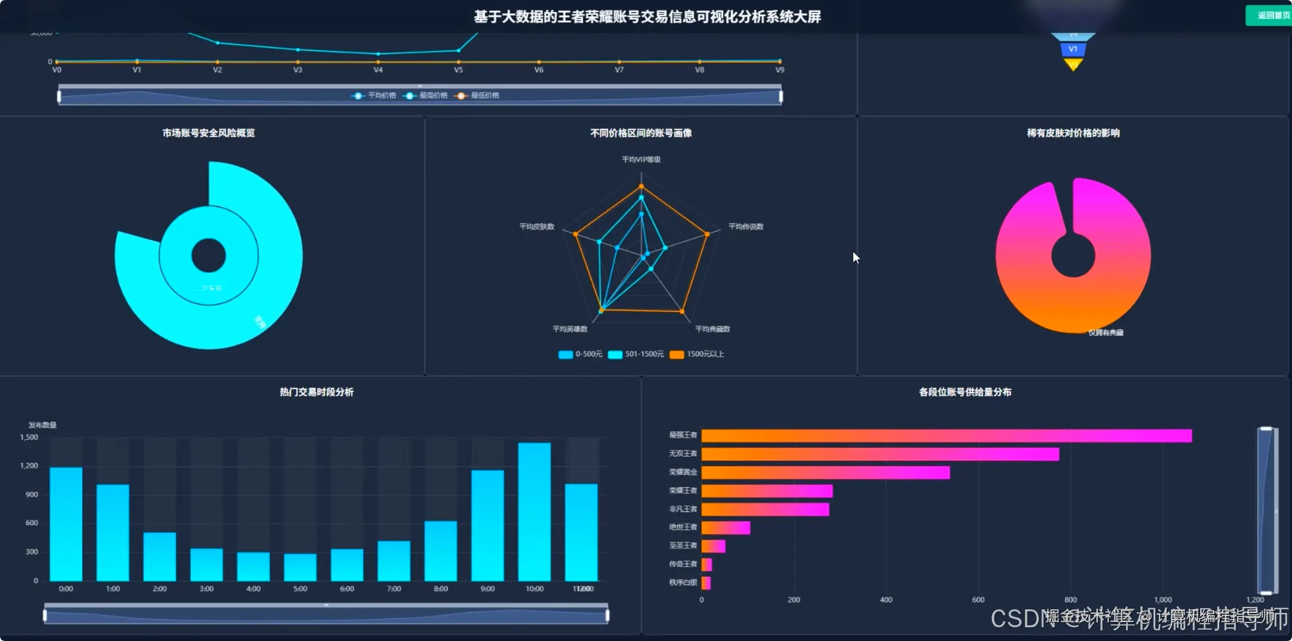Click the 9:00 bar in hourly chart
This screenshot has height=641, width=1292.
(488, 525)
